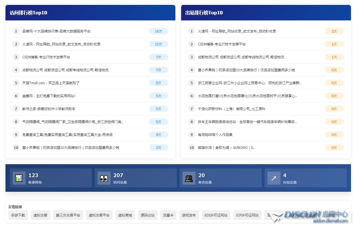Click the 收录网站 bar chart icon
This screenshot has height=228, width=353.
[19, 178]
